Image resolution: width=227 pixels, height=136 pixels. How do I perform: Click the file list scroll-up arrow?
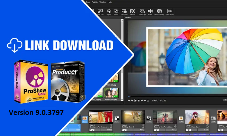[122, 20]
